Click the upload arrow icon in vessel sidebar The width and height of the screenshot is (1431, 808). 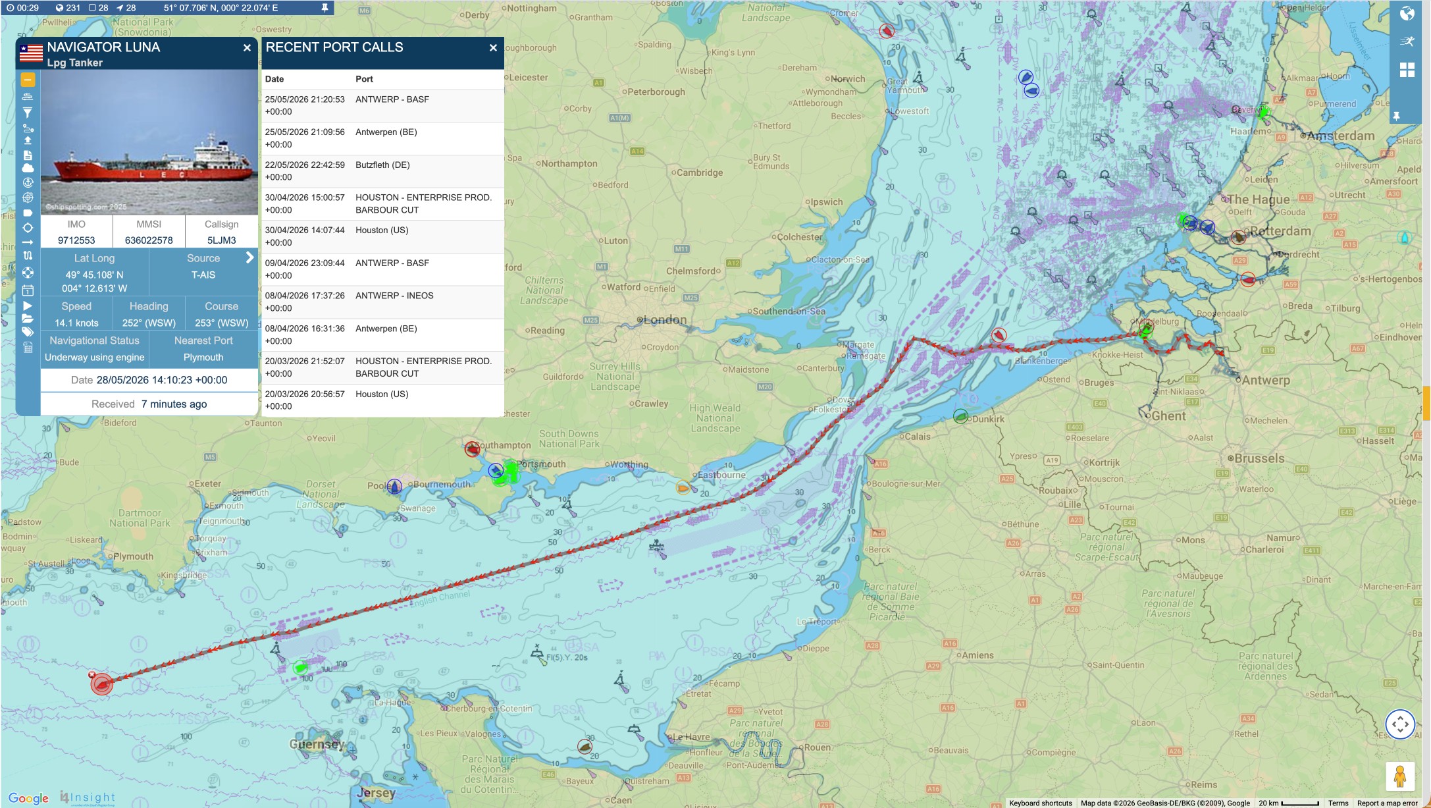pos(28,140)
